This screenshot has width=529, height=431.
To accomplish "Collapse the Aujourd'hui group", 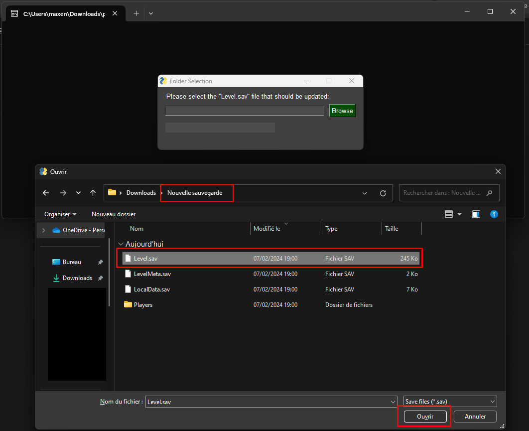I will coord(121,244).
